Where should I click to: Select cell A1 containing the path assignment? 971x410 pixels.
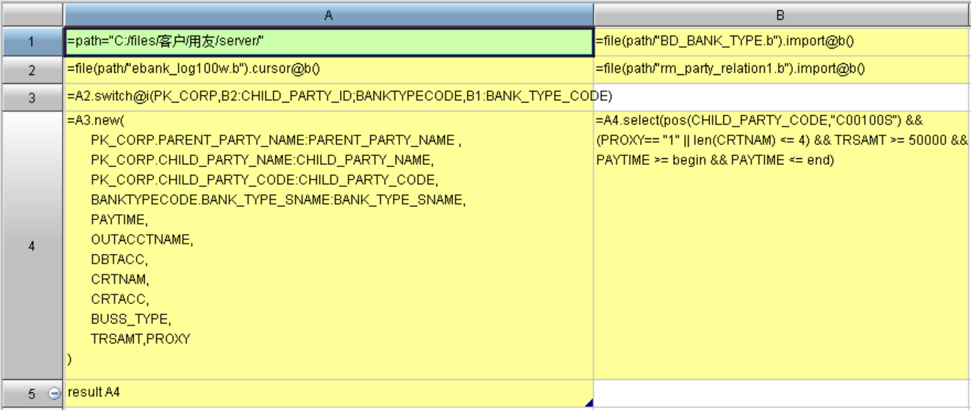(329, 42)
